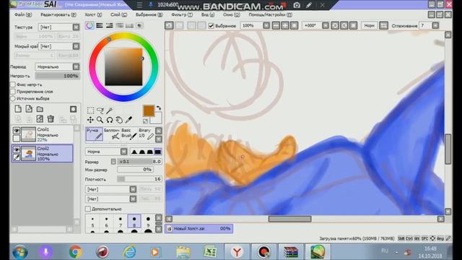Select the hand pan tool
Viewport: 462px width, 260px height.
[x=119, y=120]
